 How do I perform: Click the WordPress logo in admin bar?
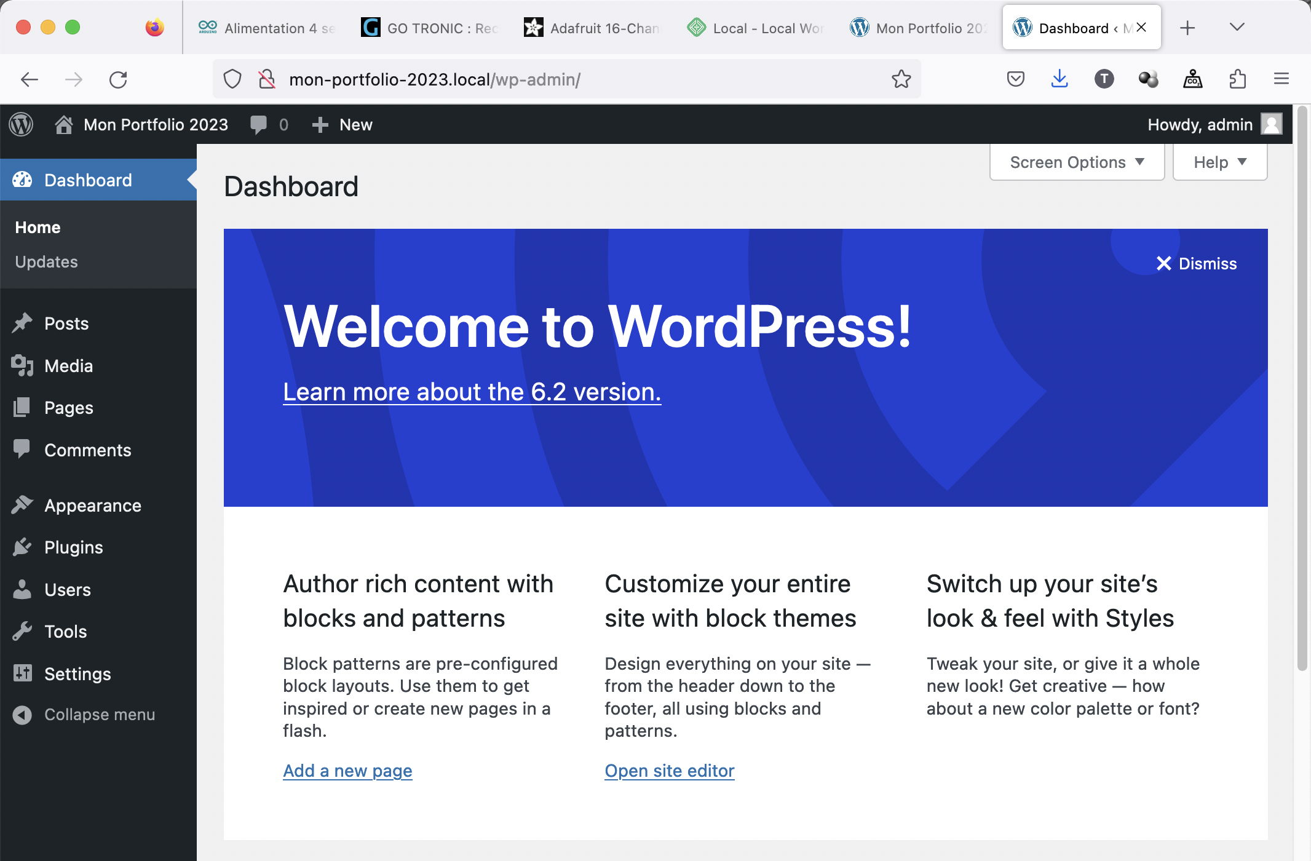coord(21,125)
